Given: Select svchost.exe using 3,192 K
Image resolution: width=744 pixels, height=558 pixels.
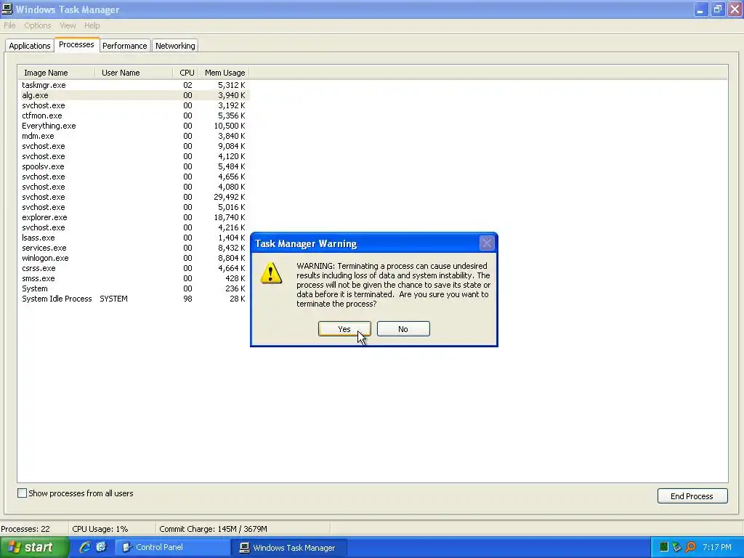Looking at the screenshot, I should click(134, 105).
